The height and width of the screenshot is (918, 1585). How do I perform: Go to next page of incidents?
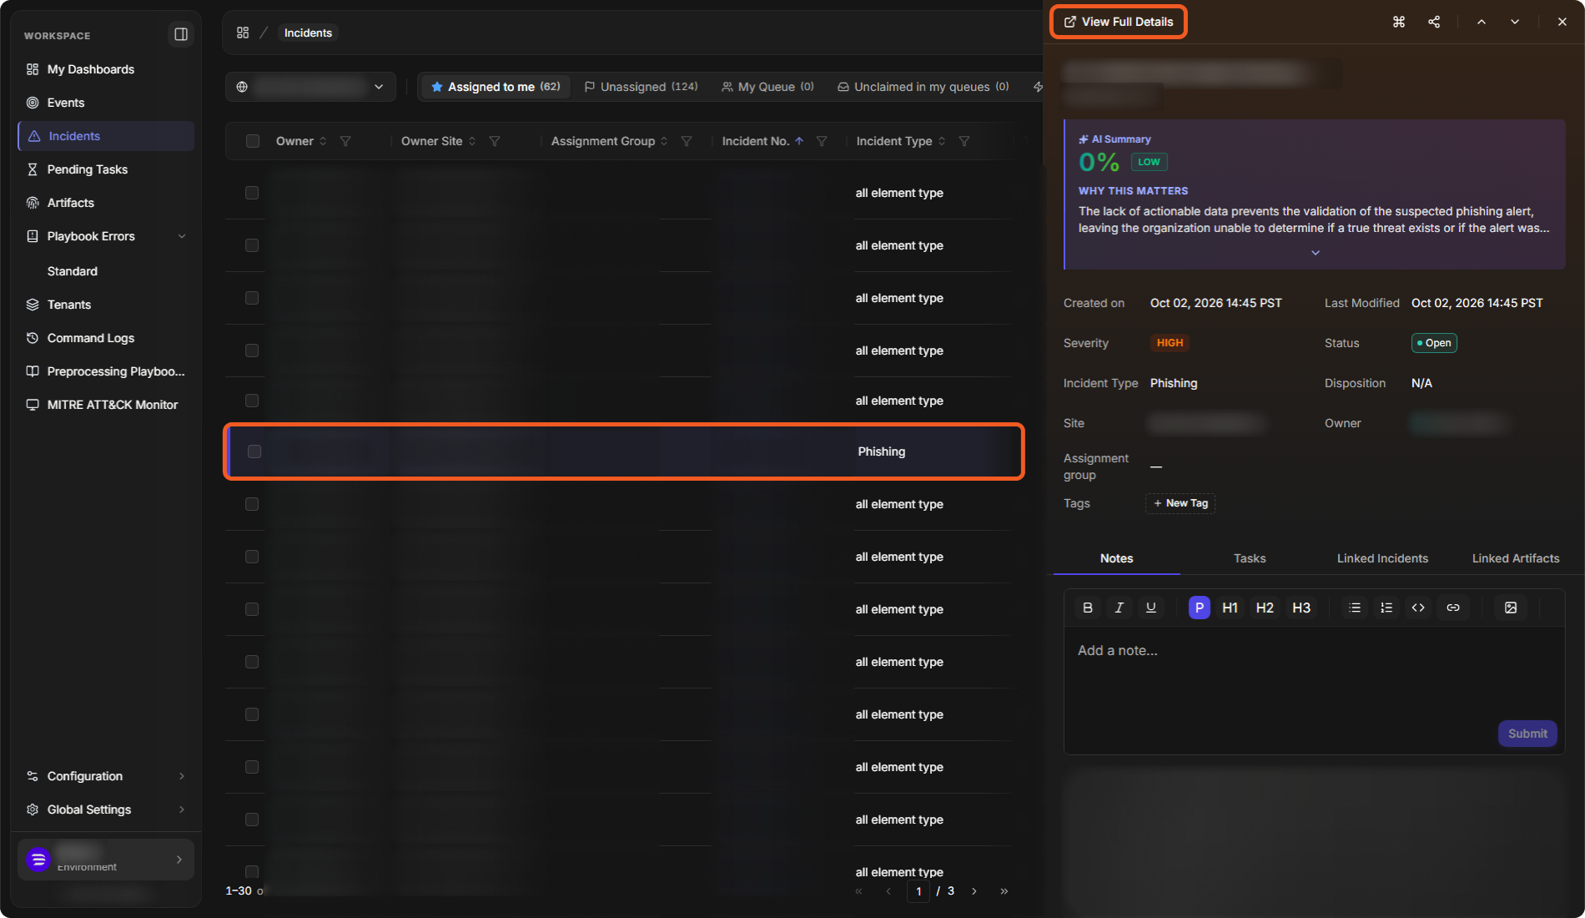[x=974, y=891]
